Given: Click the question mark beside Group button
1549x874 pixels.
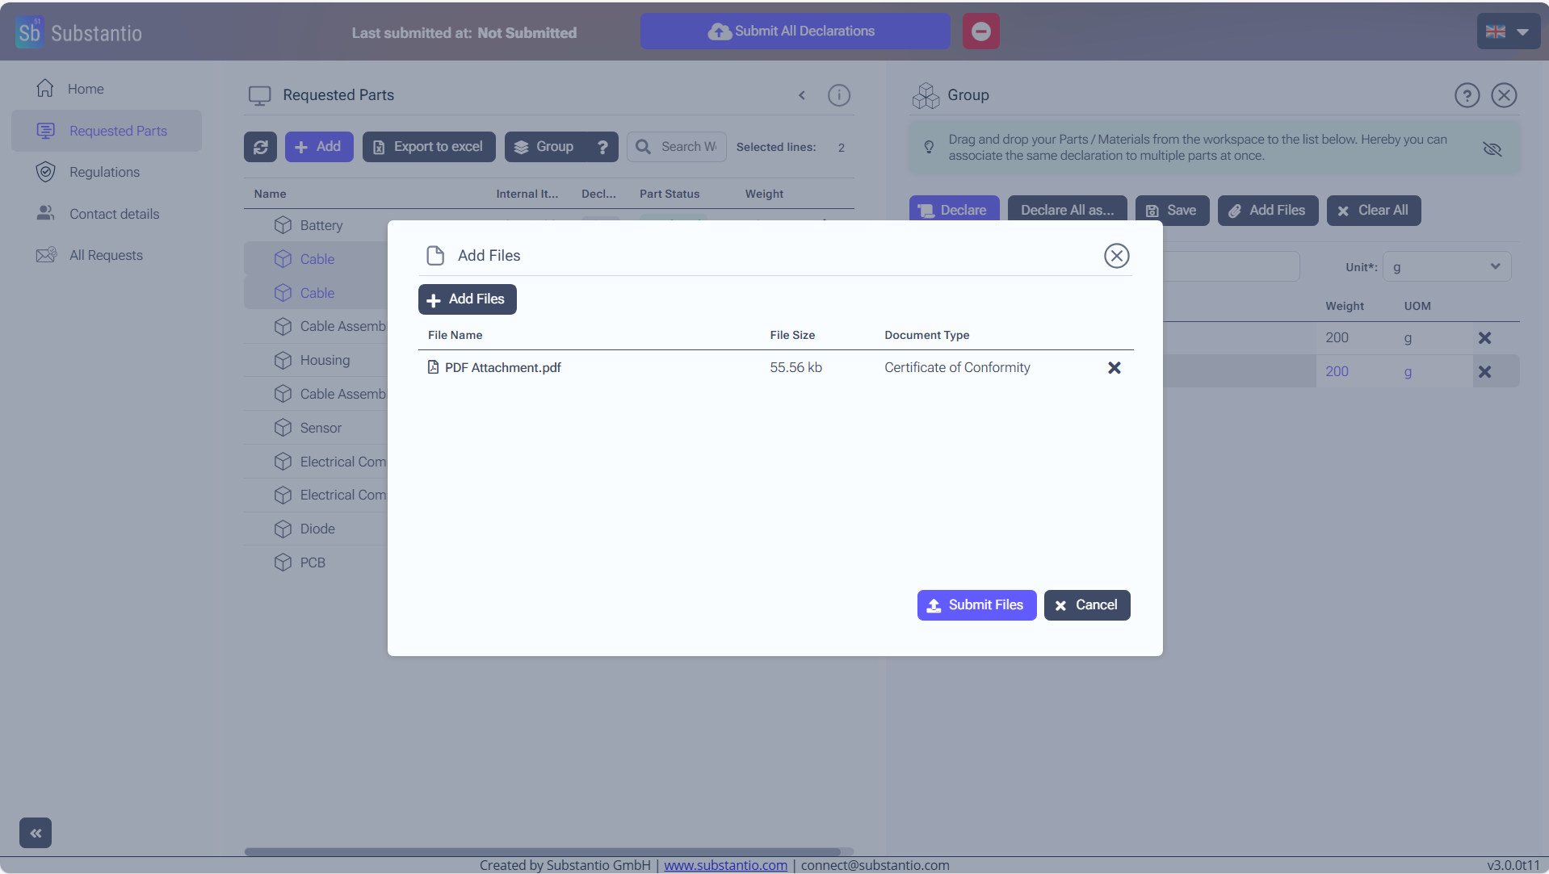Looking at the screenshot, I should click(602, 147).
